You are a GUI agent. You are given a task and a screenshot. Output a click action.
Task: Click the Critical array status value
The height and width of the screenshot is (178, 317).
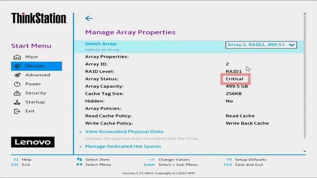234,79
